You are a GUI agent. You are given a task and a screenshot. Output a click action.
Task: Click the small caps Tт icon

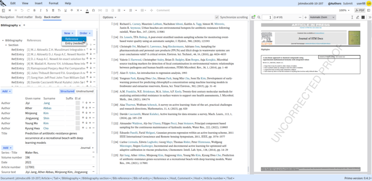point(60,10)
